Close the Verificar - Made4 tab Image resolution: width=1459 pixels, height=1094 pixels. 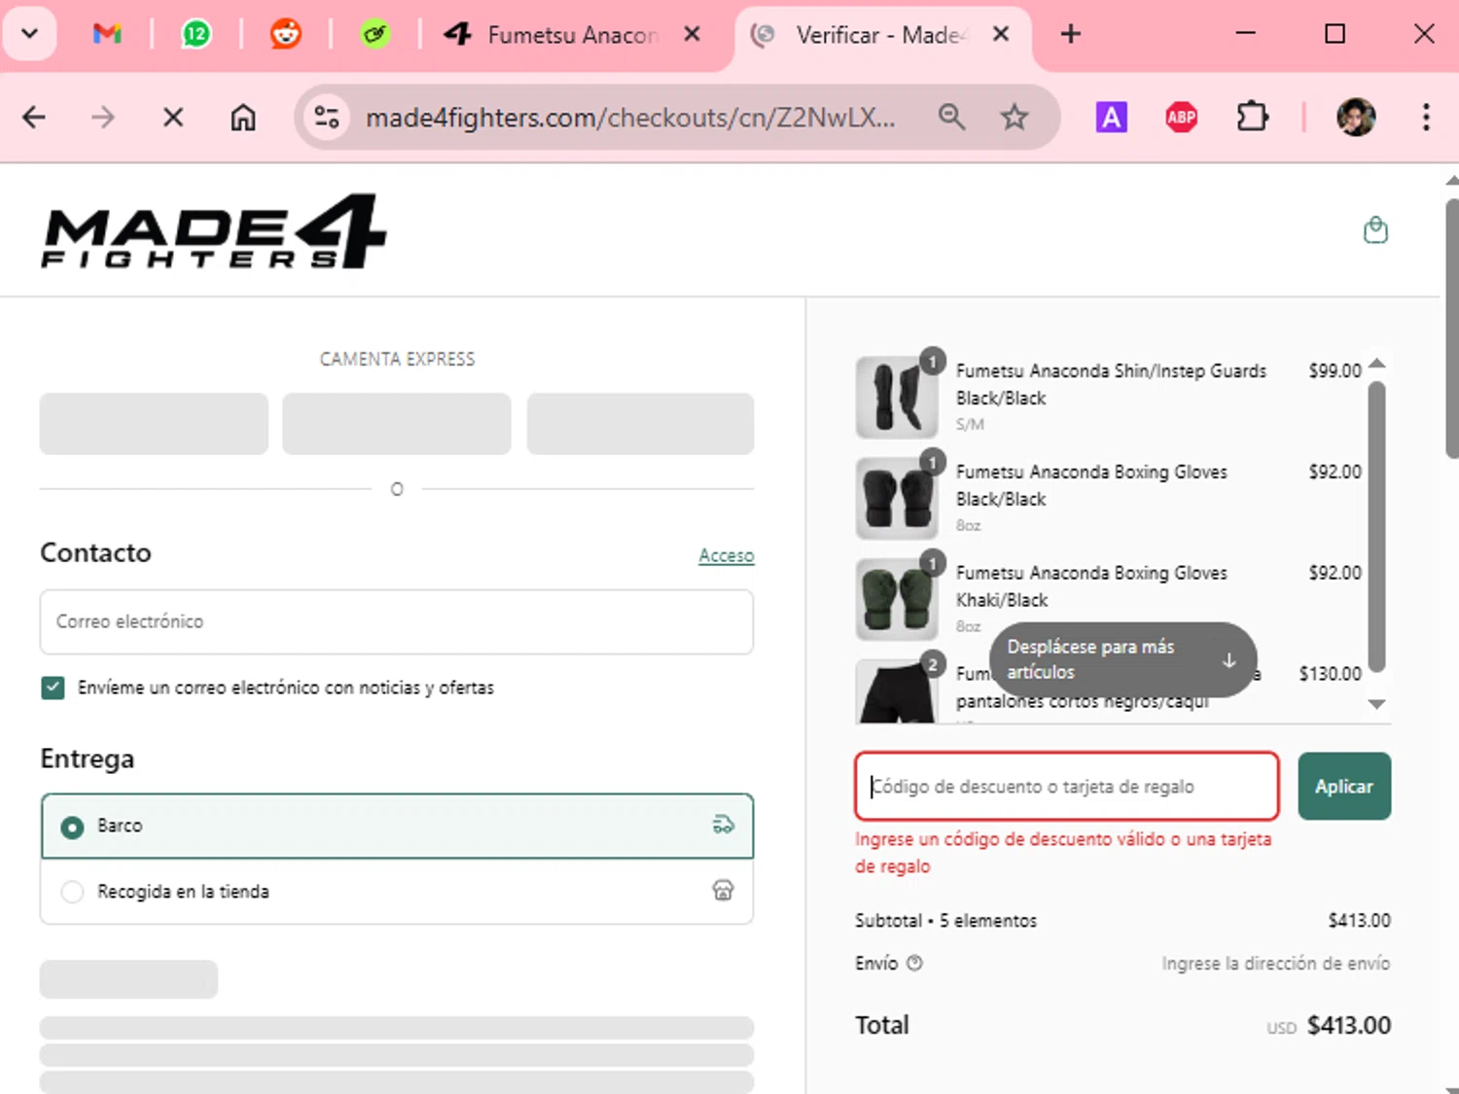[x=1000, y=34]
